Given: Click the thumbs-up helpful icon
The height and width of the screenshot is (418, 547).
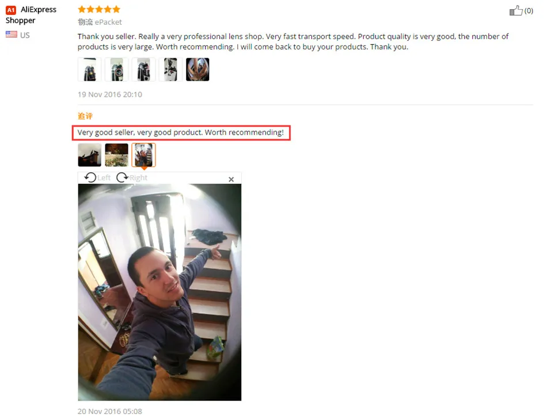Looking at the screenshot, I should coord(516,11).
